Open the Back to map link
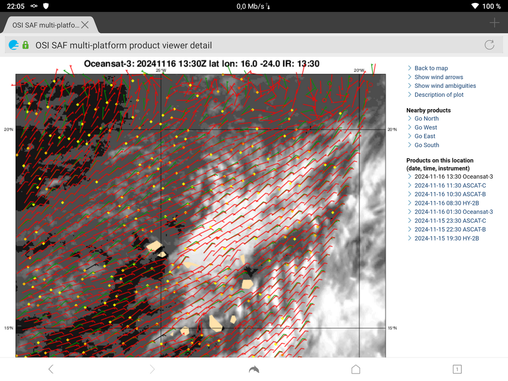 431,68
